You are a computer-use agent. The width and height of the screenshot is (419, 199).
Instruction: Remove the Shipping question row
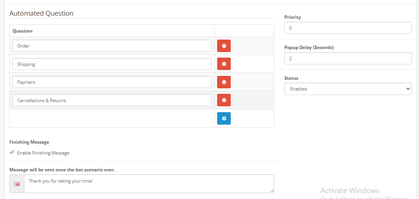(x=224, y=64)
